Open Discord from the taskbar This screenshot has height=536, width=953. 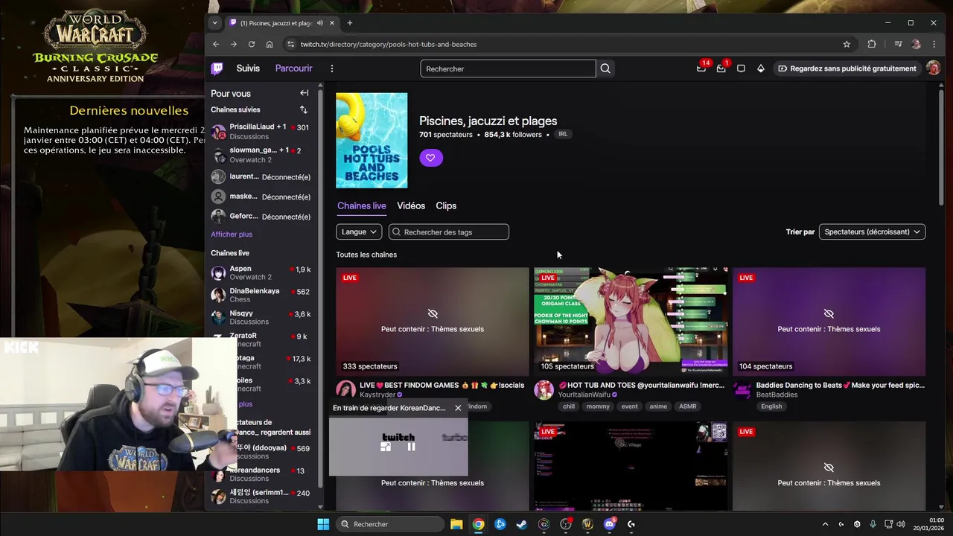tap(609, 524)
